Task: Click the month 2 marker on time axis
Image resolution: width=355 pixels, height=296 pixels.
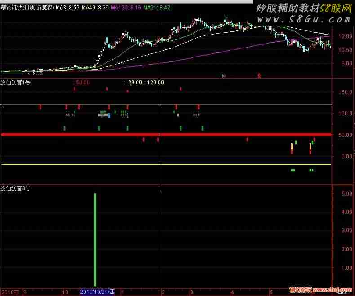Action: tap(164, 292)
